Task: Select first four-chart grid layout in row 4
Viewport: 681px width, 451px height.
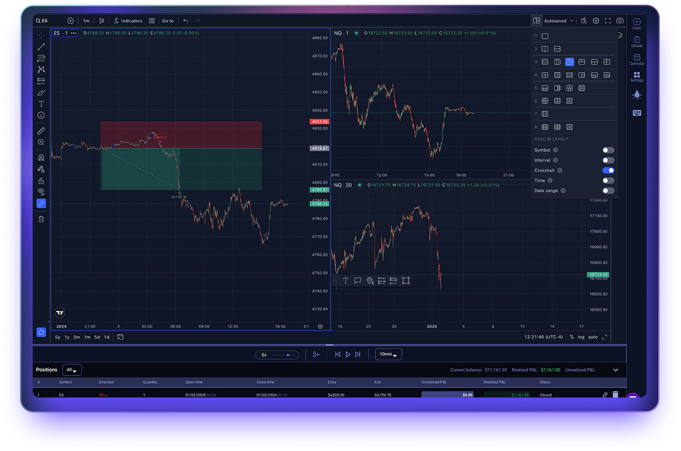Action: pyautogui.click(x=545, y=75)
